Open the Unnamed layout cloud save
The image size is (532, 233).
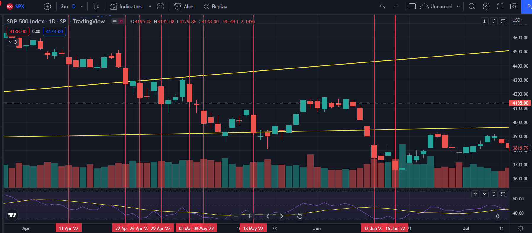(x=436, y=7)
